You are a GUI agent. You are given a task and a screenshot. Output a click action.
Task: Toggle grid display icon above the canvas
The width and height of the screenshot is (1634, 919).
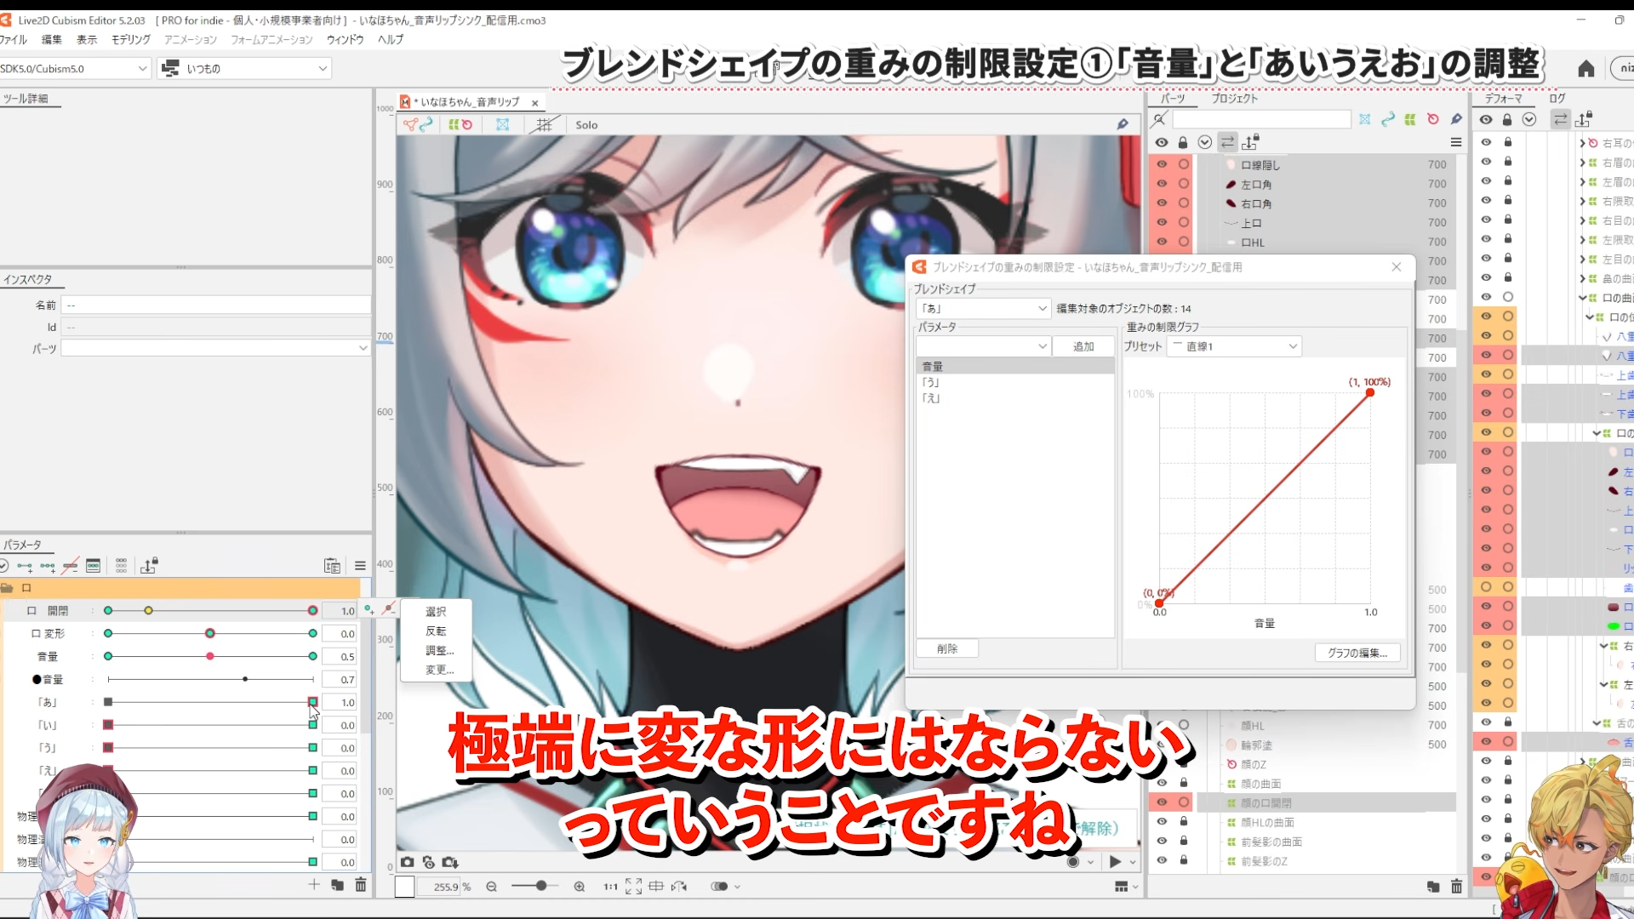tap(545, 124)
